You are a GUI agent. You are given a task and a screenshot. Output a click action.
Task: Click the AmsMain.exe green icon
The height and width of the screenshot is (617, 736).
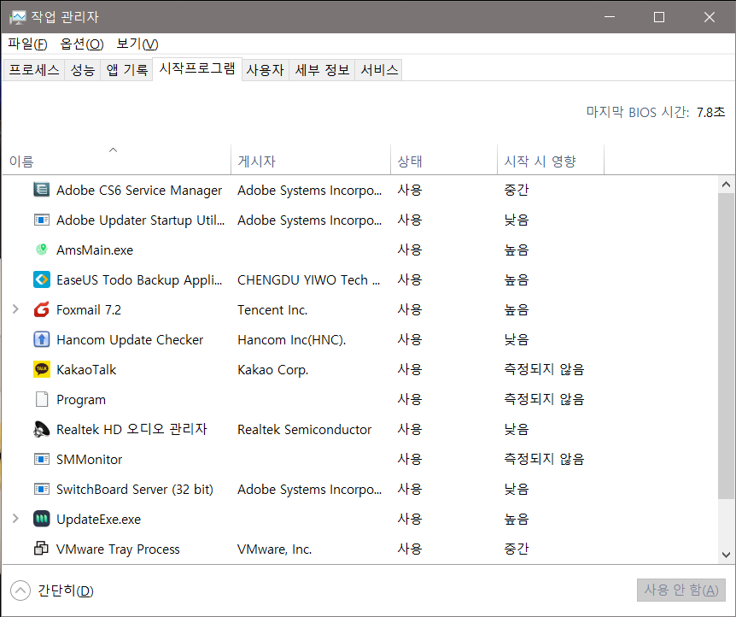coord(41,250)
